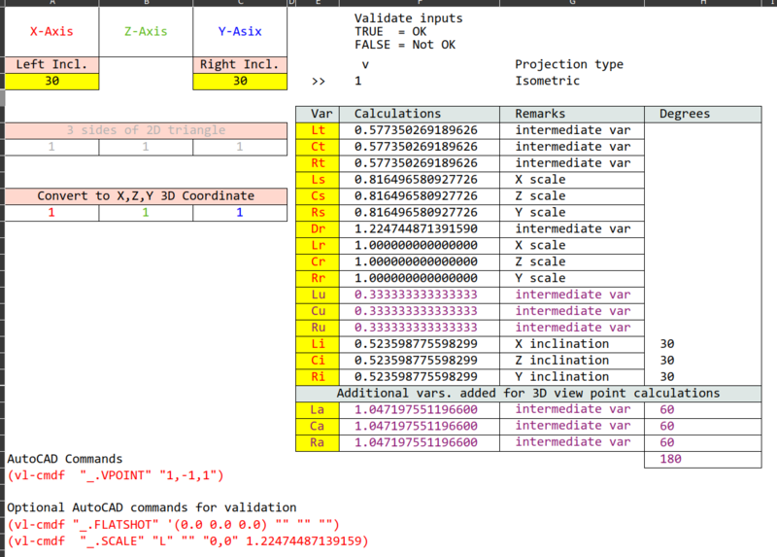Image resolution: width=777 pixels, height=557 pixels.
Task: Select the Lr variable cell
Action: pyautogui.click(x=318, y=245)
